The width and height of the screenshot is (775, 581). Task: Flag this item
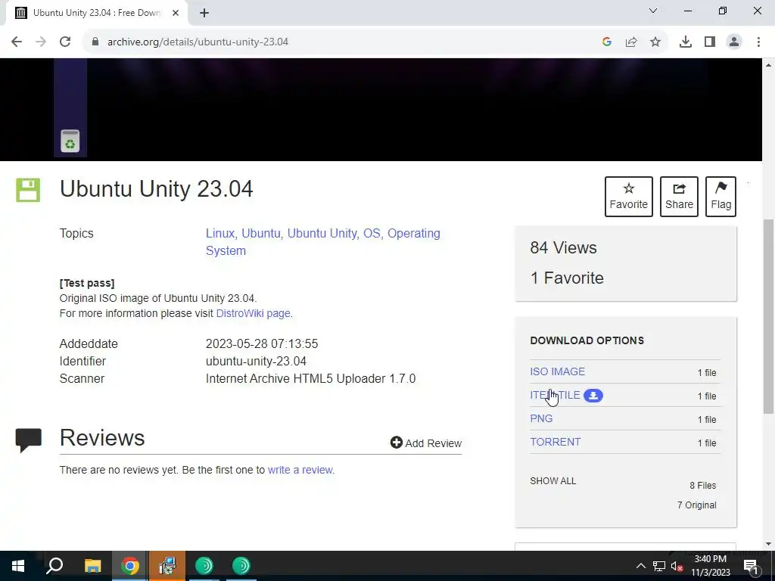click(721, 197)
